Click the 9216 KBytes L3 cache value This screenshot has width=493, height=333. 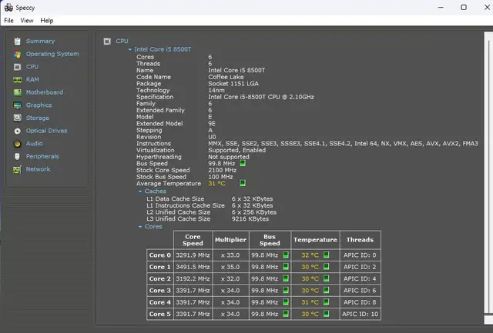pos(250,218)
